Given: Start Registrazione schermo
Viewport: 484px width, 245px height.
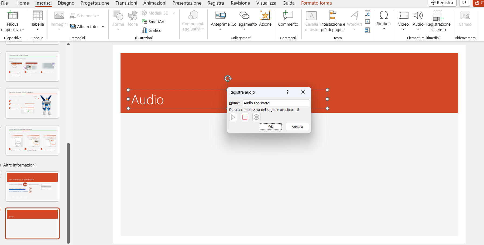Looking at the screenshot, I should point(438,22).
